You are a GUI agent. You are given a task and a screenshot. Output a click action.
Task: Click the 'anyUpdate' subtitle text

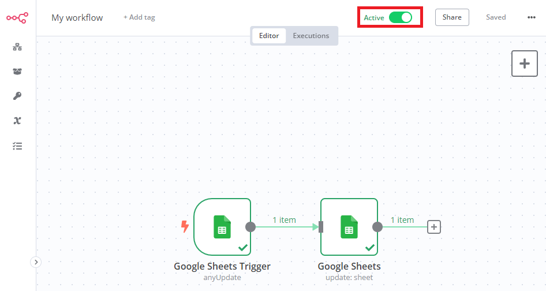tap(222, 277)
